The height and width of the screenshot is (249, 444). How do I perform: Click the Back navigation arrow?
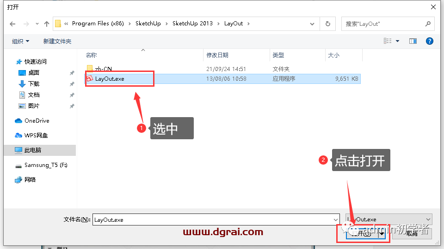pyautogui.click(x=12, y=24)
